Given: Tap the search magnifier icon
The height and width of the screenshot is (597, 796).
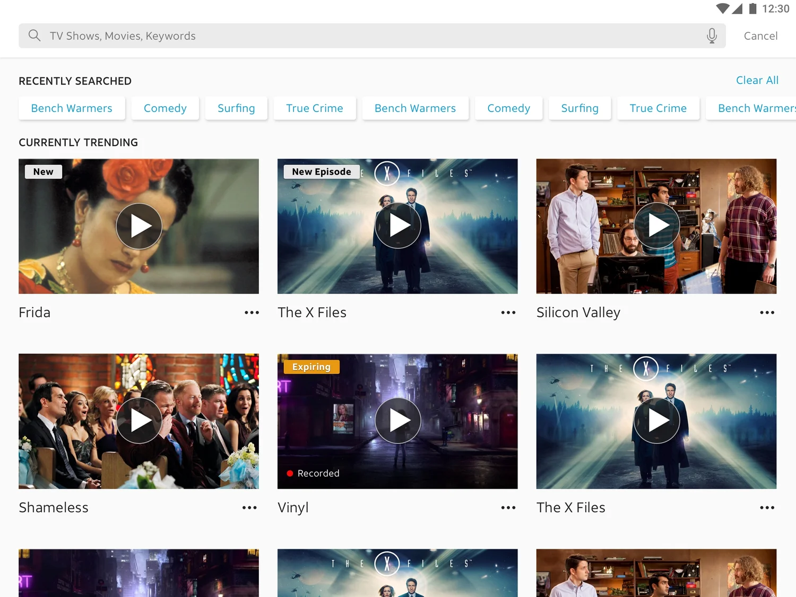Looking at the screenshot, I should (34, 36).
